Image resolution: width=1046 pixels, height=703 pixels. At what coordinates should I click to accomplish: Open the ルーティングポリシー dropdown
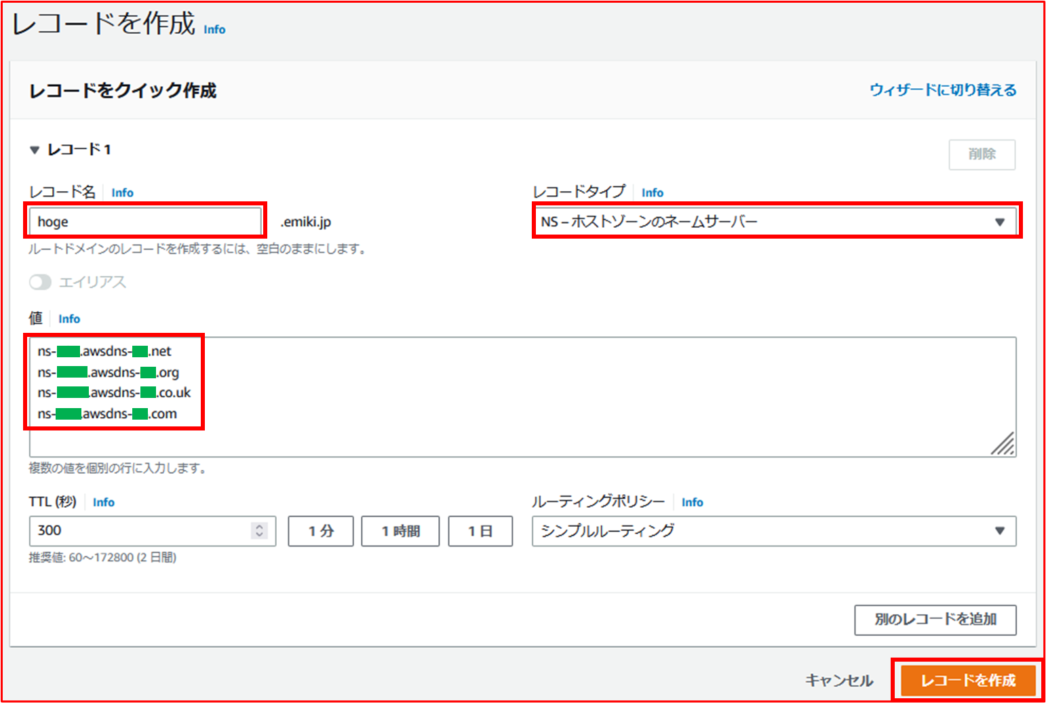click(774, 531)
